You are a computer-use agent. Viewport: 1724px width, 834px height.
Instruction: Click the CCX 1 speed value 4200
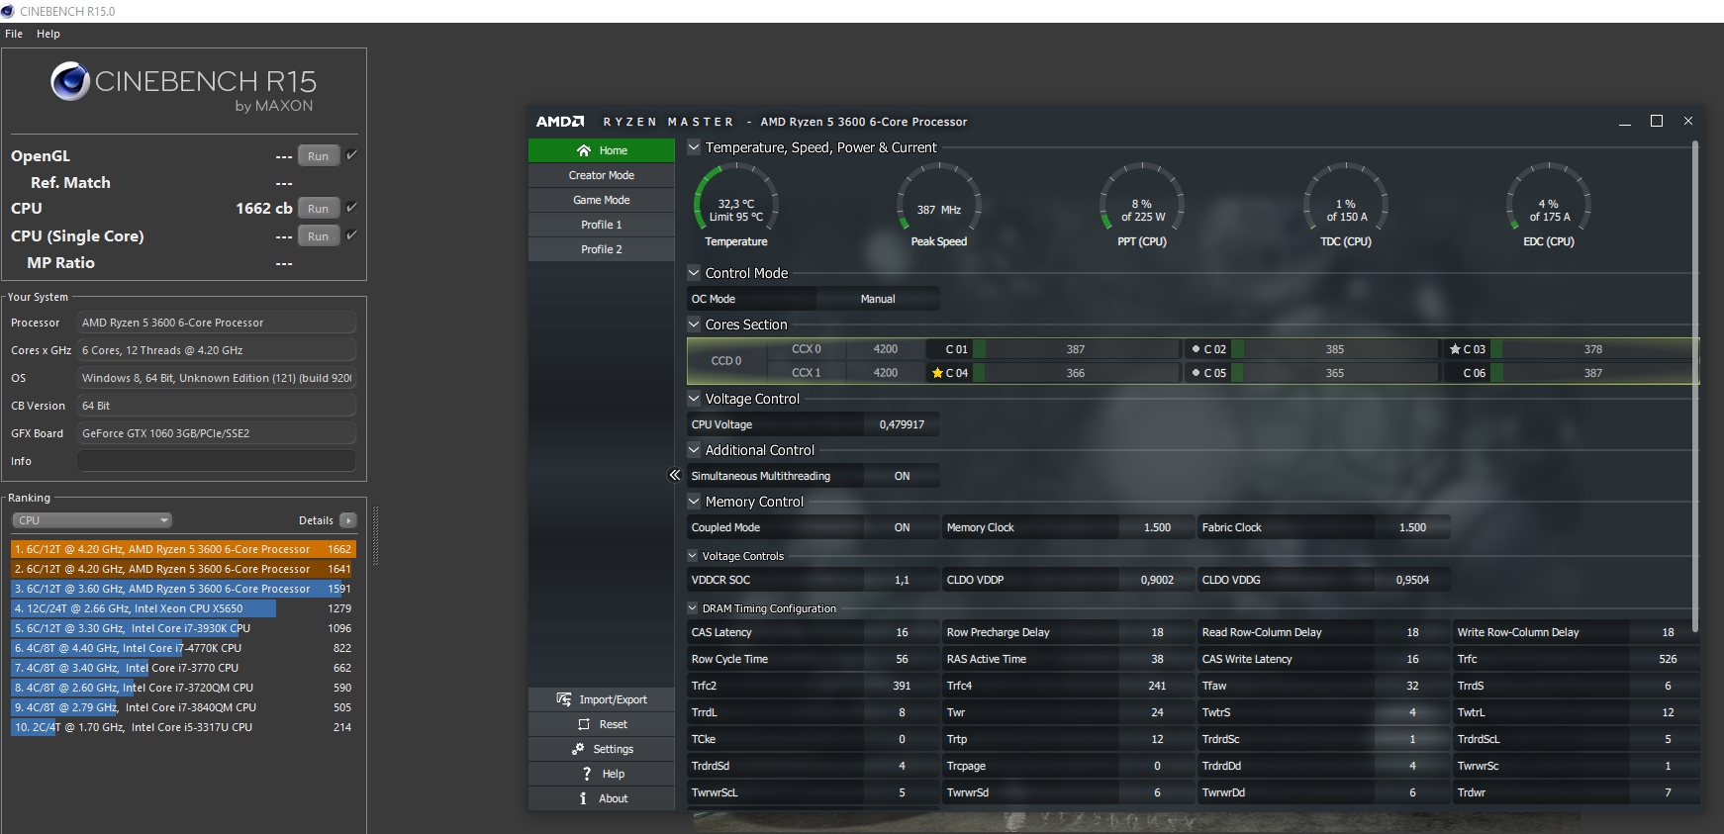coord(886,373)
